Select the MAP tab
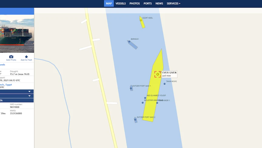The image size is (262, 148). pyautogui.click(x=109, y=4)
